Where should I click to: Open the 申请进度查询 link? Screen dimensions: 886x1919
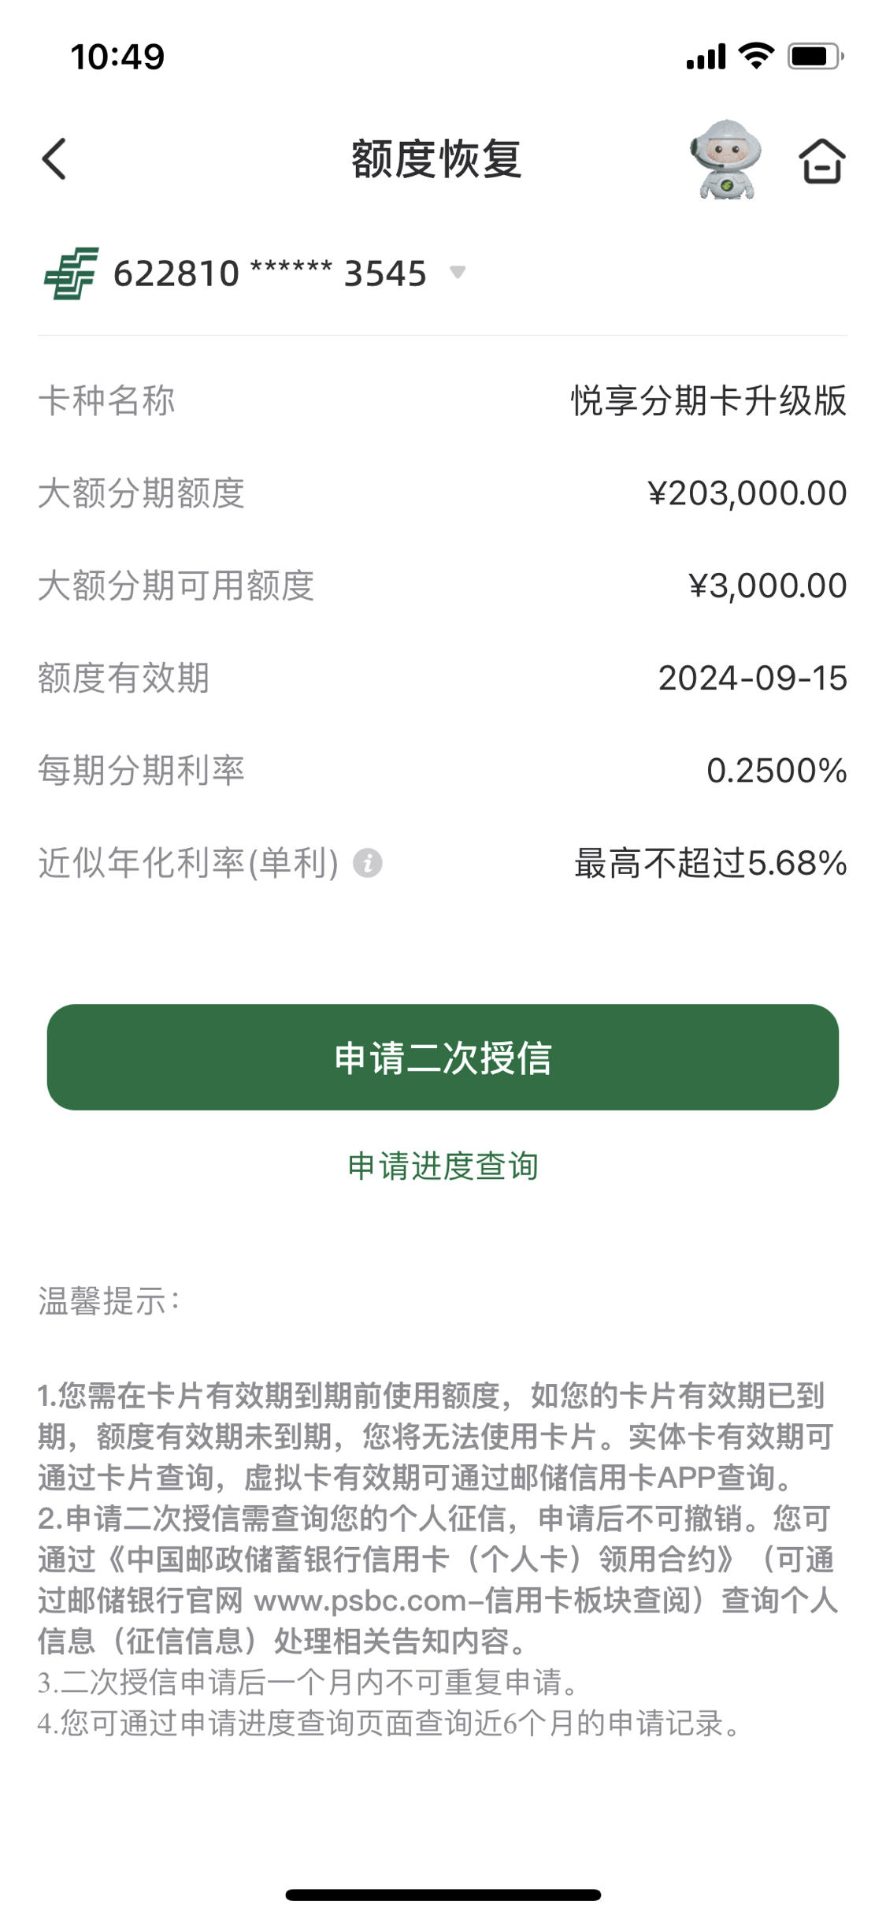(443, 1166)
